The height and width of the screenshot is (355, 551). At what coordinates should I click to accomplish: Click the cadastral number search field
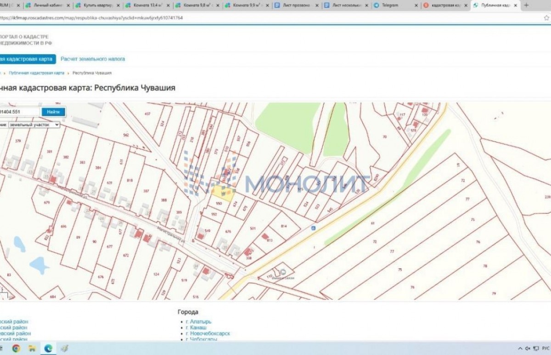click(19, 112)
